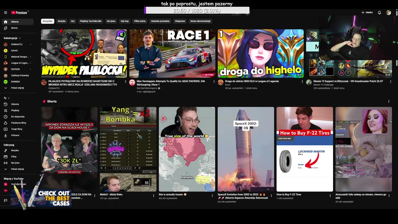Open Na żywo under Odkrywaj
The image size is (398, 224).
(x=17, y=163)
